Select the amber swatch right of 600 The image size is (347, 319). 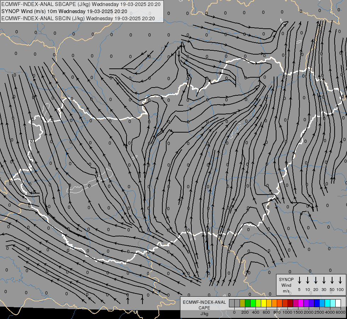point(269,303)
